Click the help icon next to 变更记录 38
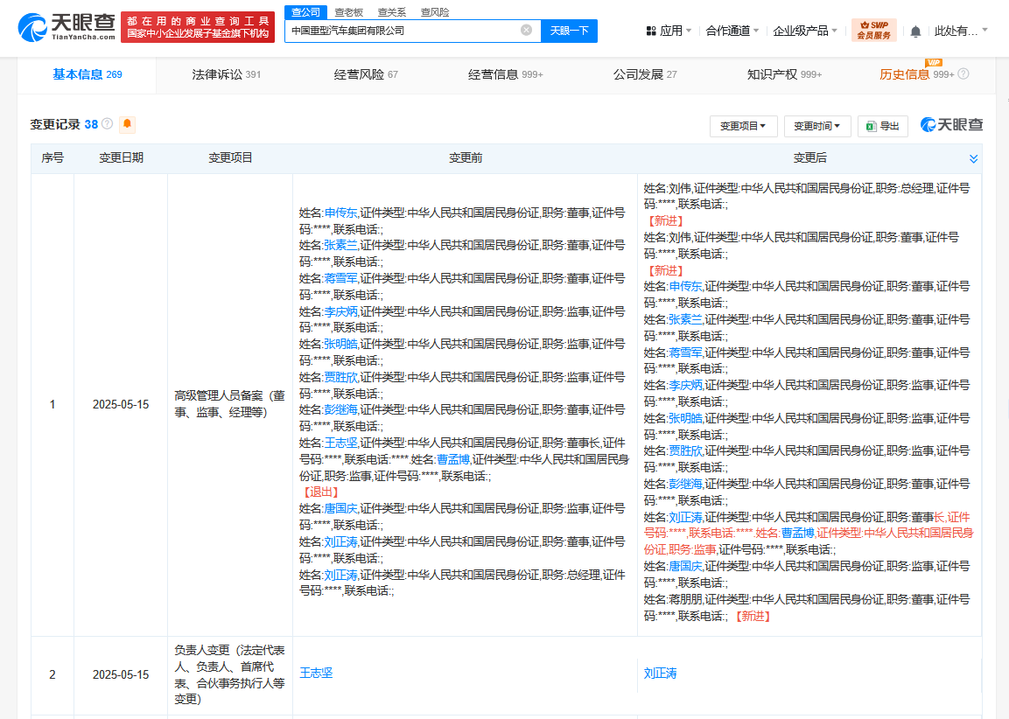This screenshot has width=1009, height=719. tap(108, 124)
